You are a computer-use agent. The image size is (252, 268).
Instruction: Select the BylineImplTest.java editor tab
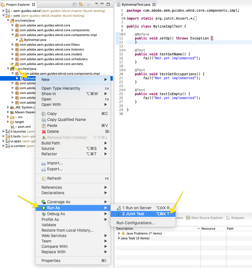click(x=136, y=5)
